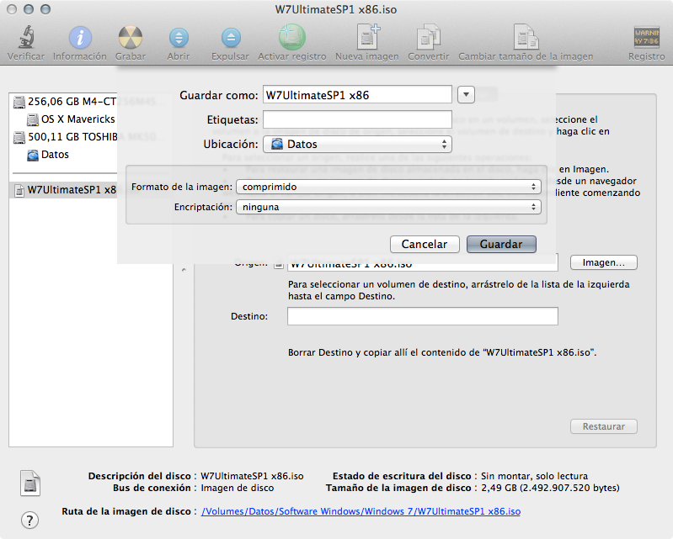673x539 pixels.
Task: Click the help question mark button
Action: 29,521
